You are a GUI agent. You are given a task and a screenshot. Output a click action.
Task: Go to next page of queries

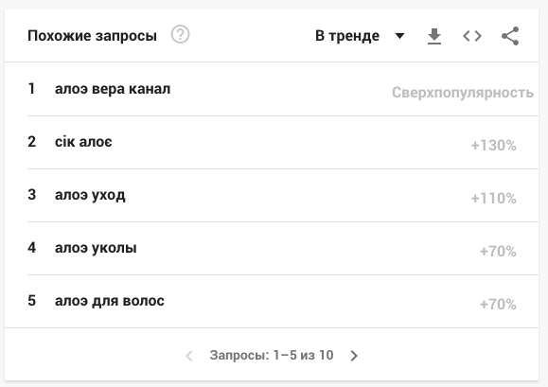click(354, 356)
